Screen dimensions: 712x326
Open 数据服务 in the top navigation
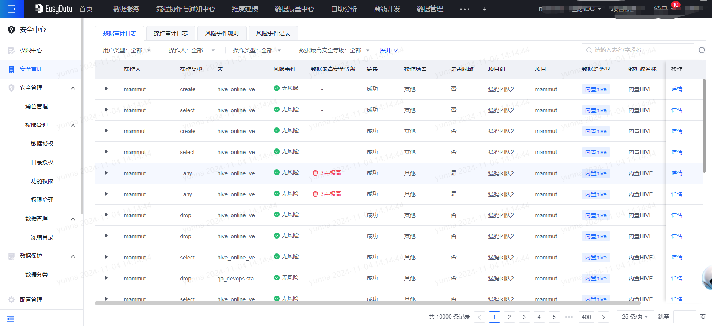[x=126, y=9]
